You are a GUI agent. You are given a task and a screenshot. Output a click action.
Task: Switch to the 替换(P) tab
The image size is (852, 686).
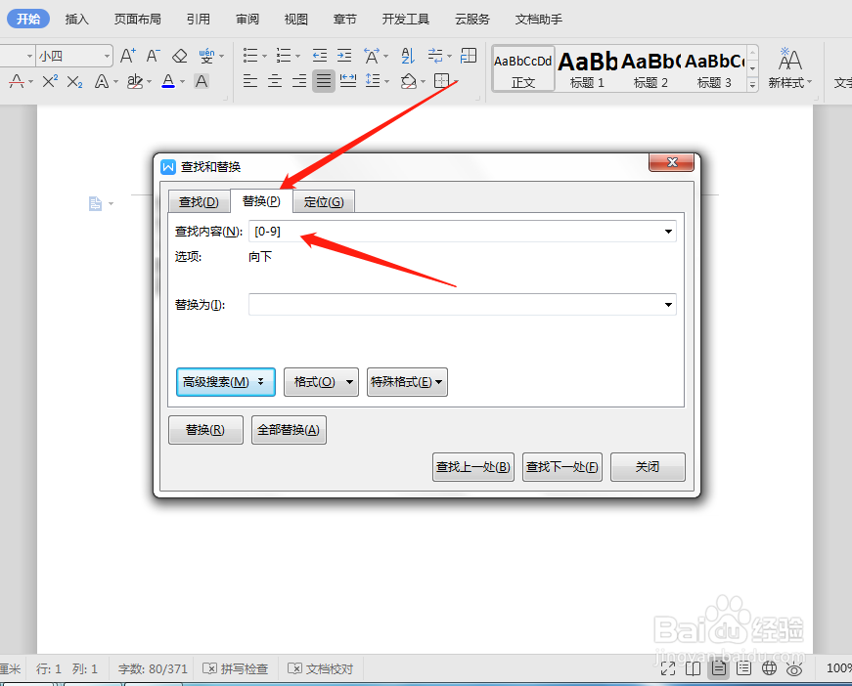point(261,201)
